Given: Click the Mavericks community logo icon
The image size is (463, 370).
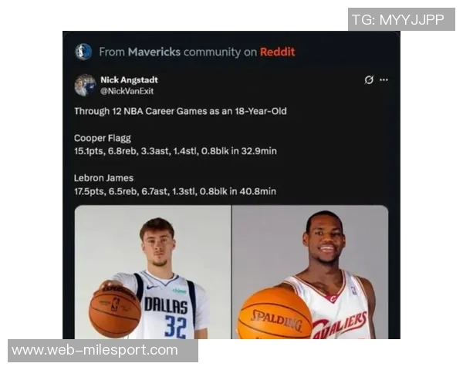Looking at the screenshot, I should 83,52.
